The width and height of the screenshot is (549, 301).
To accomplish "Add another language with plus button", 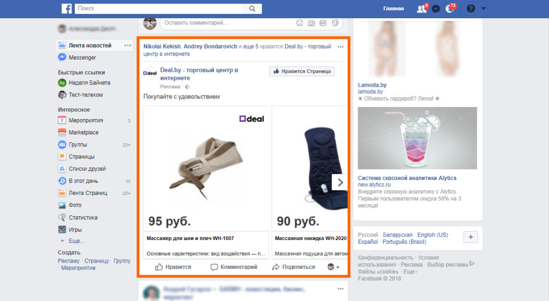I will pyautogui.click(x=471, y=237).
